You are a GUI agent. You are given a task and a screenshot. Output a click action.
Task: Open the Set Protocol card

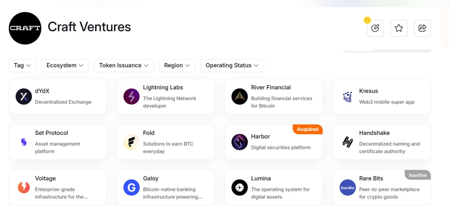coord(58,142)
